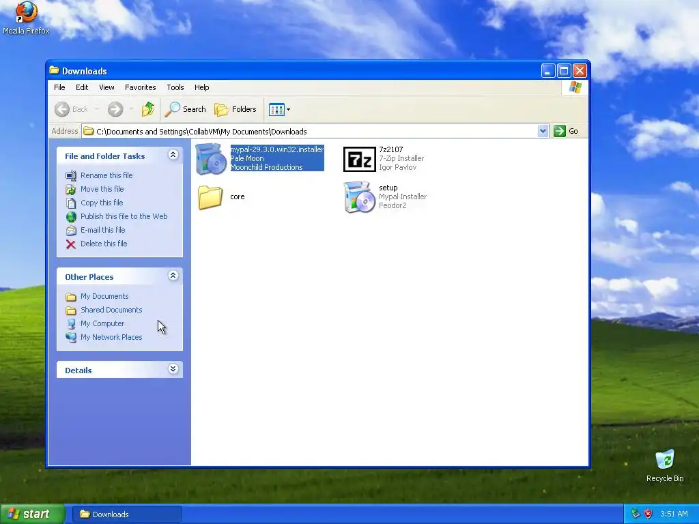Screen dimensions: 699x524
Task: Toggle the Folders tree pane
Action: [236, 109]
